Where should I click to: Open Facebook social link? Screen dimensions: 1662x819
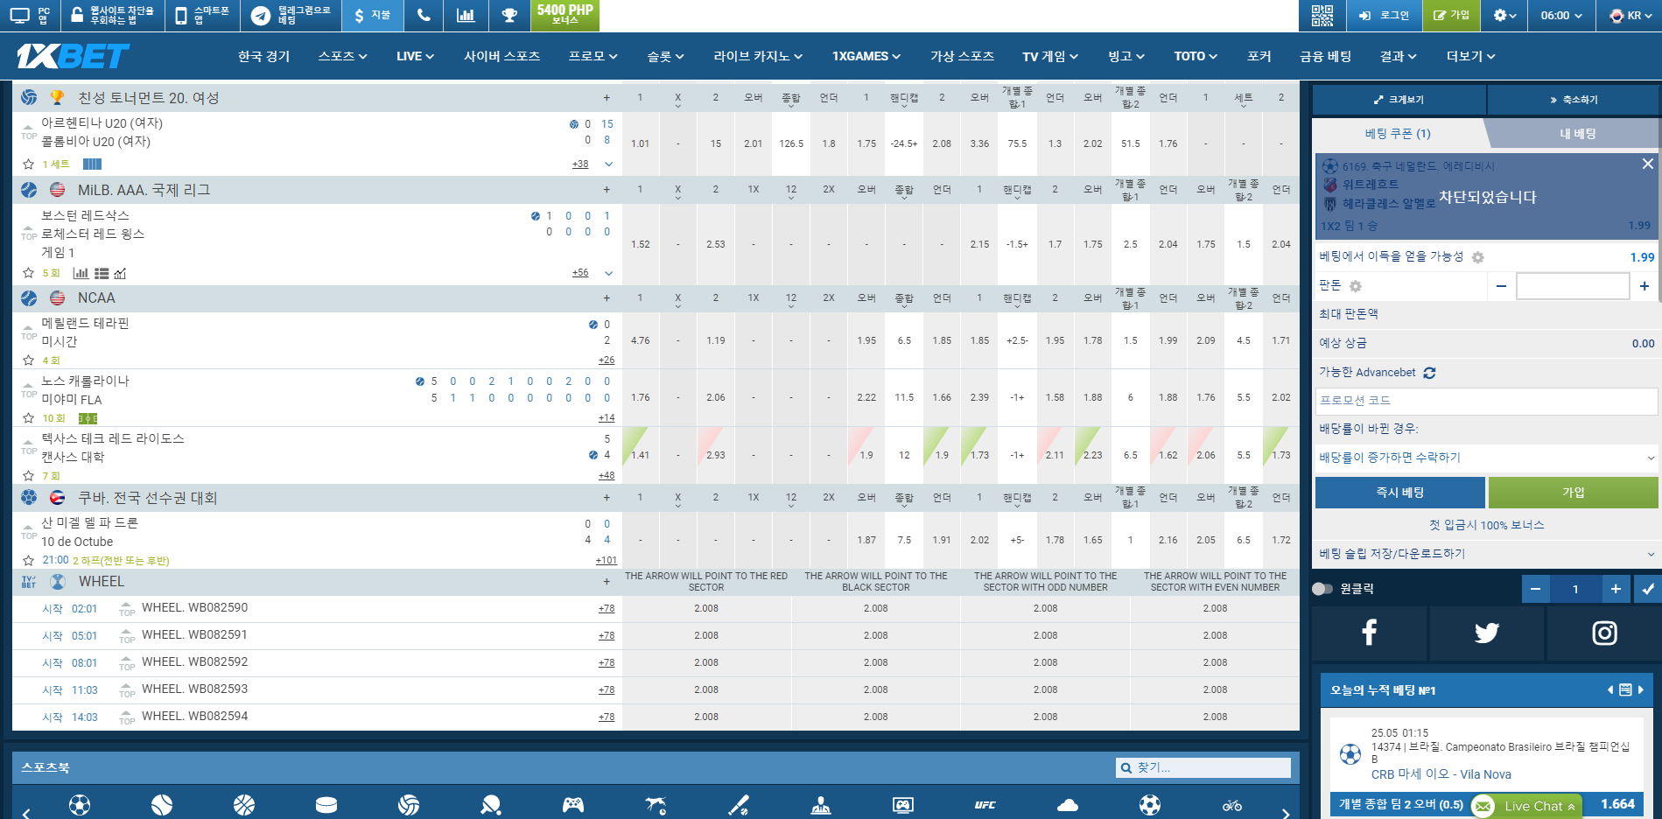pyautogui.click(x=1370, y=633)
